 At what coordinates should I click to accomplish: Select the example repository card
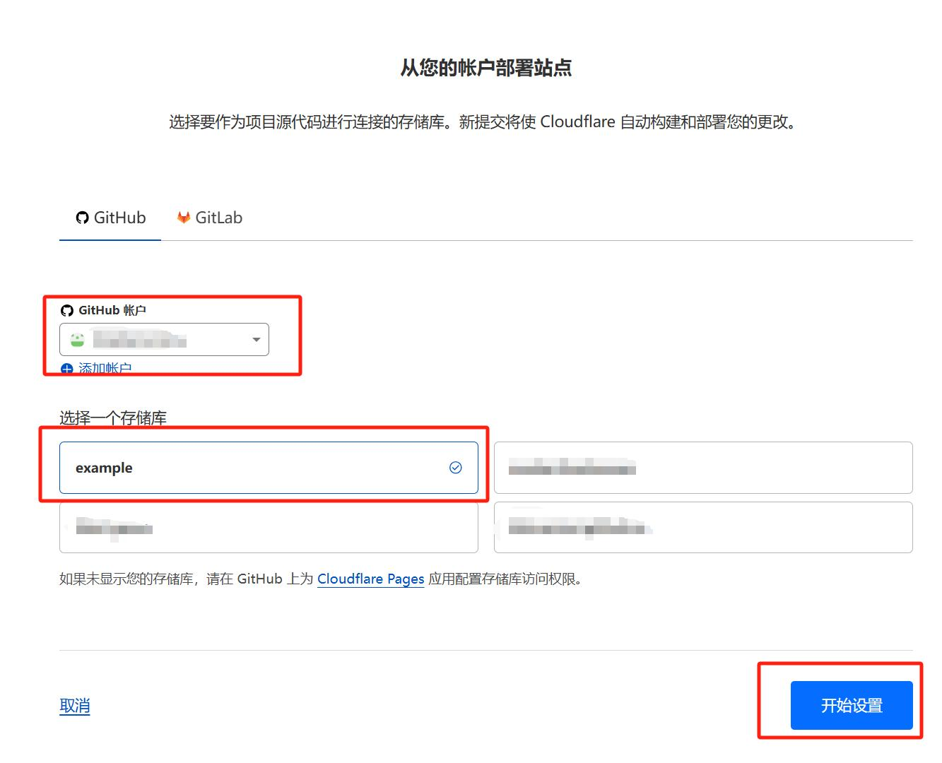click(269, 468)
